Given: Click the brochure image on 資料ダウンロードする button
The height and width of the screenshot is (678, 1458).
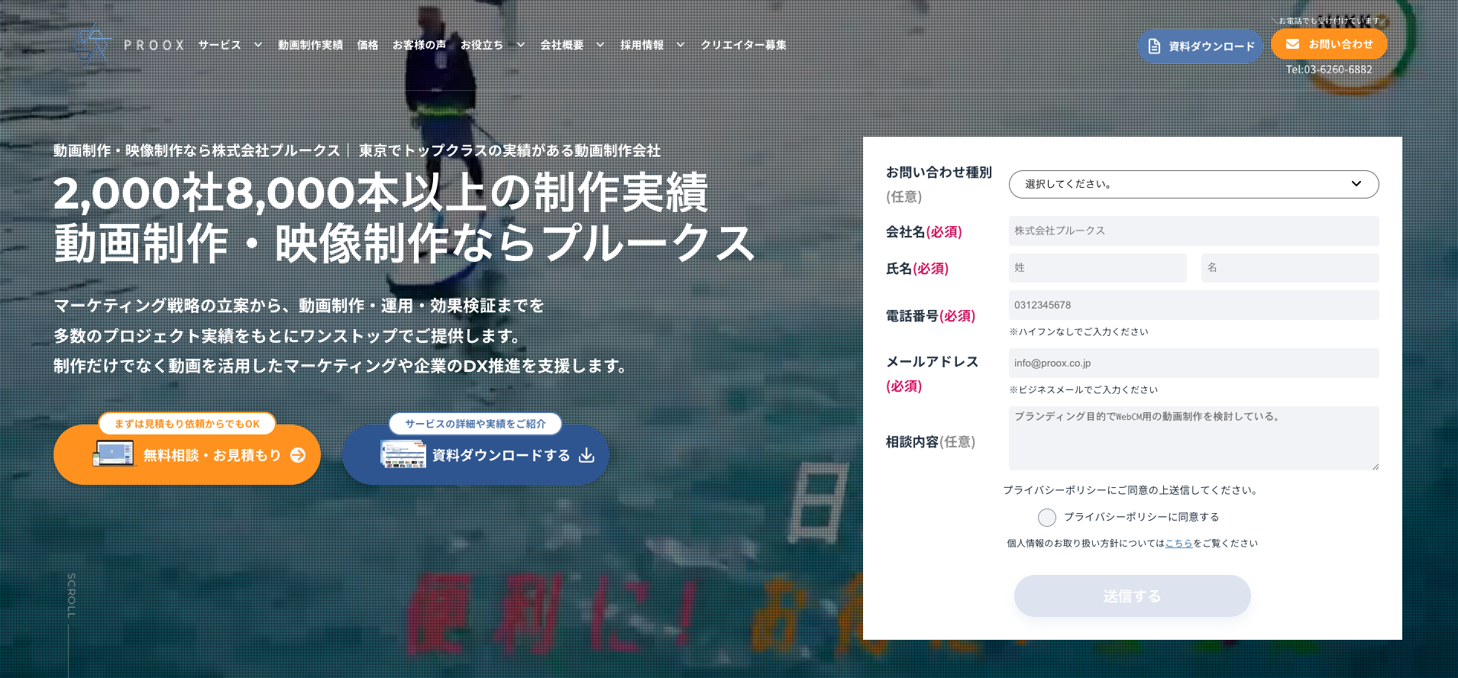Looking at the screenshot, I should [x=403, y=454].
